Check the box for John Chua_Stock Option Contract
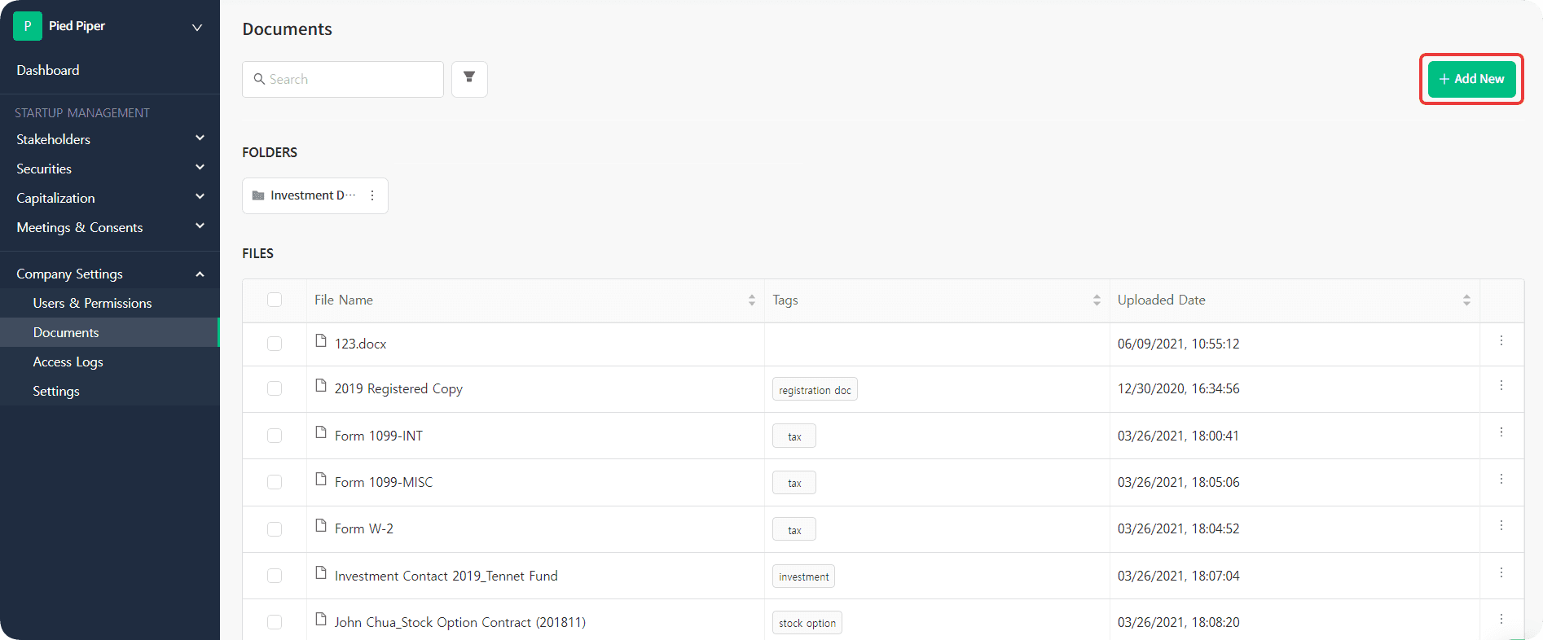Image resolution: width=1543 pixels, height=640 pixels. (275, 622)
